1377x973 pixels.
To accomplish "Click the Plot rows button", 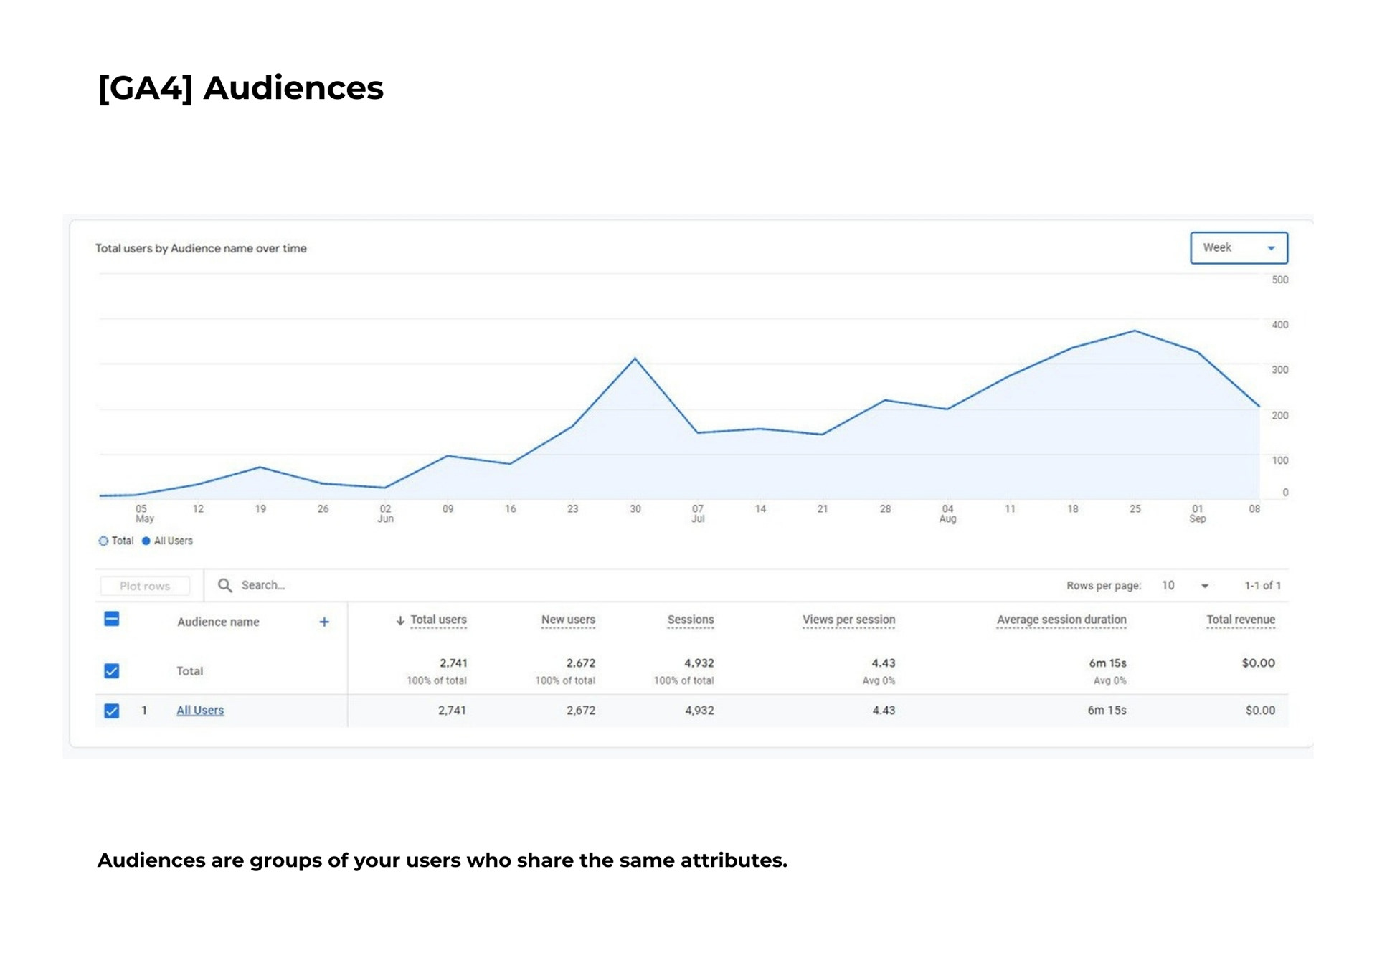I will 145,586.
